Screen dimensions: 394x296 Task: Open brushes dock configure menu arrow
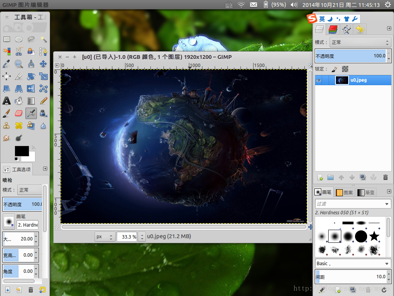(389, 192)
